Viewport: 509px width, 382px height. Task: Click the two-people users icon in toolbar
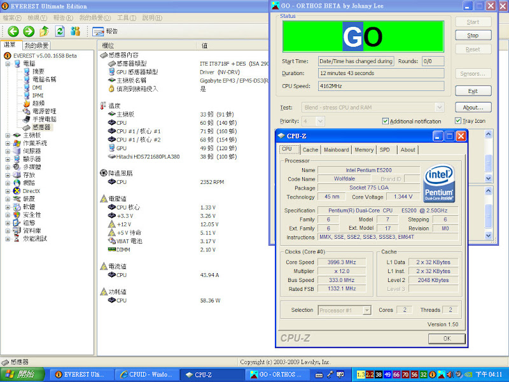76,31
